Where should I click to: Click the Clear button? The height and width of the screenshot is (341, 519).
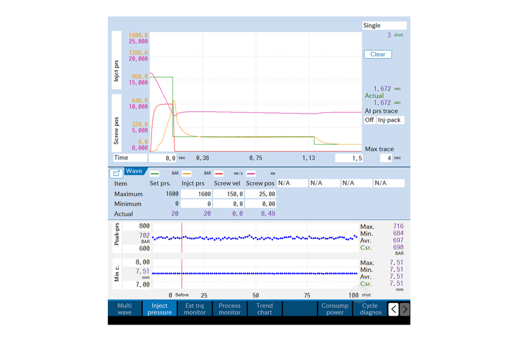(378, 54)
